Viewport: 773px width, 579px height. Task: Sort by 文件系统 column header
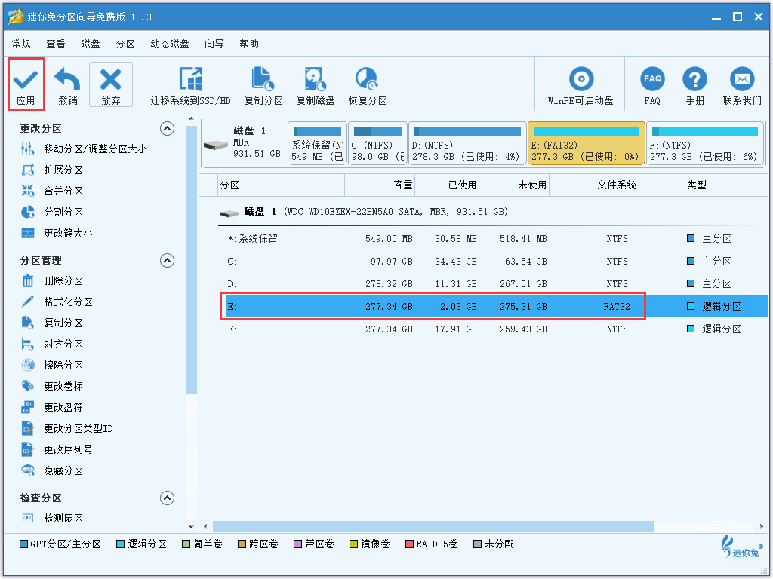coord(617,185)
